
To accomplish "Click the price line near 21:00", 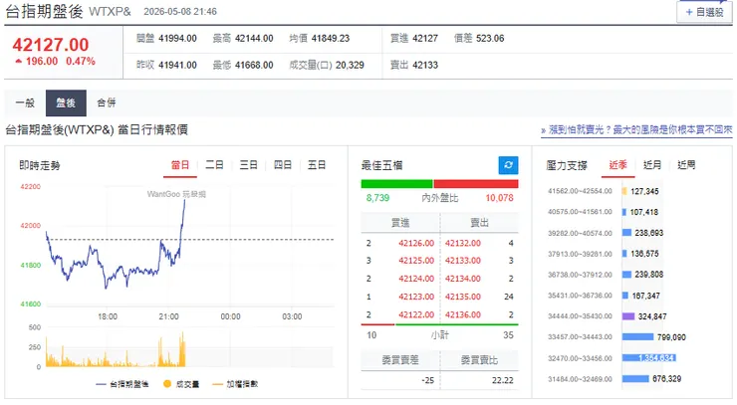I will (x=168, y=254).
